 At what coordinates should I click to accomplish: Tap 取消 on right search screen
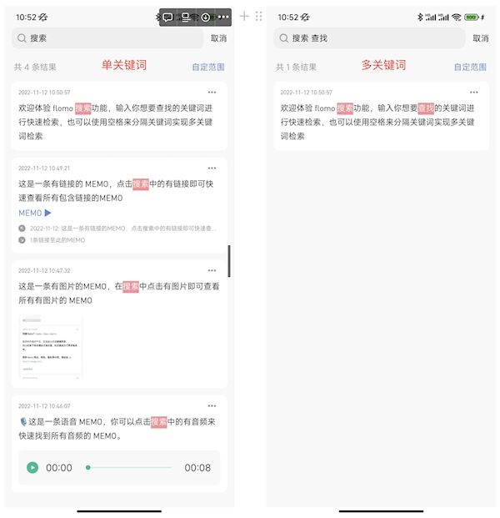[481, 38]
